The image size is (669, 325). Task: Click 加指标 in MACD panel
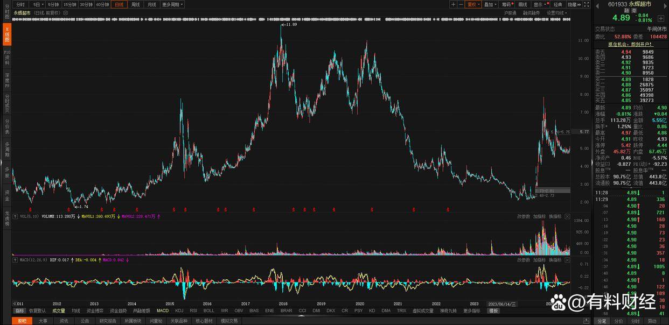[539, 260]
